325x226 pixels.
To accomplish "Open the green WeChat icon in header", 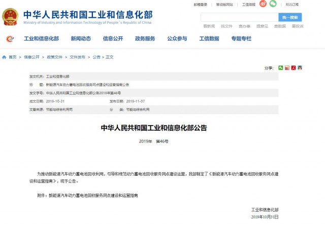I will click(x=273, y=4).
